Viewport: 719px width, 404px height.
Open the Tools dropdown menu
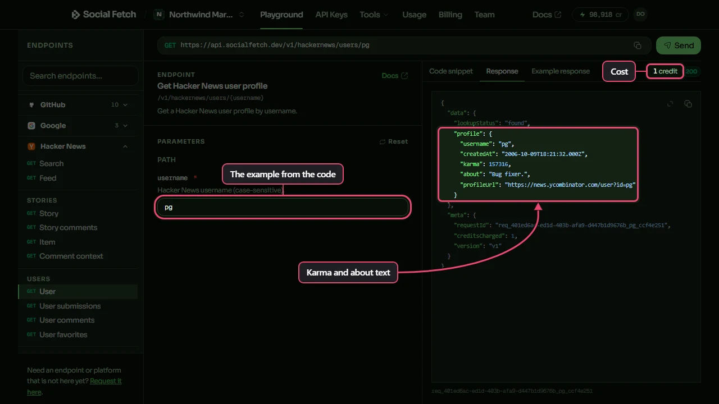coord(374,15)
